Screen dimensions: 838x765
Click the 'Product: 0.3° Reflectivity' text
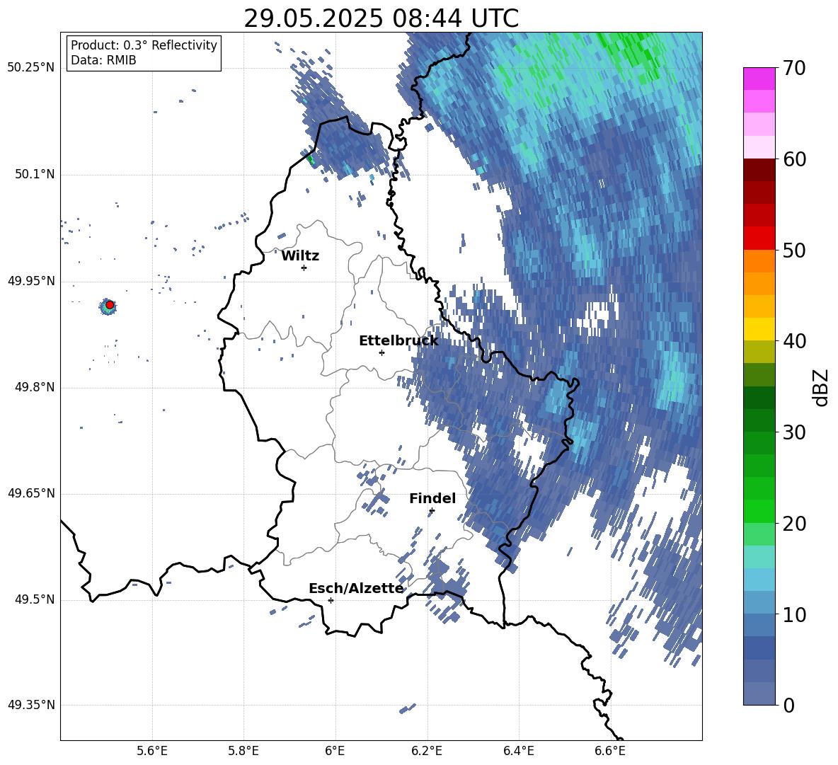pyautogui.click(x=144, y=45)
